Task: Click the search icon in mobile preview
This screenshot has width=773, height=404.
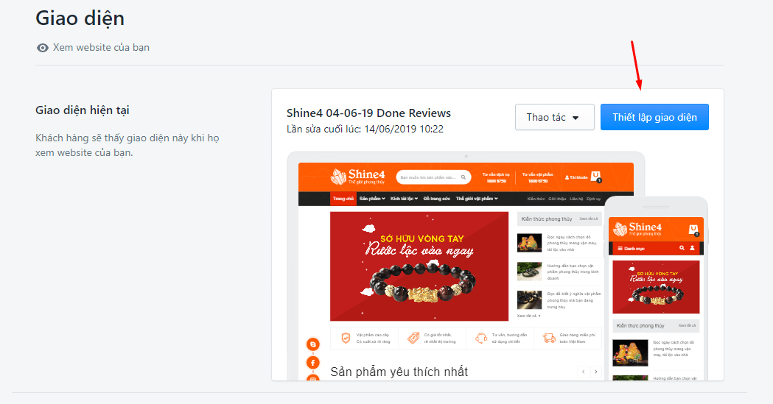Action: click(682, 249)
